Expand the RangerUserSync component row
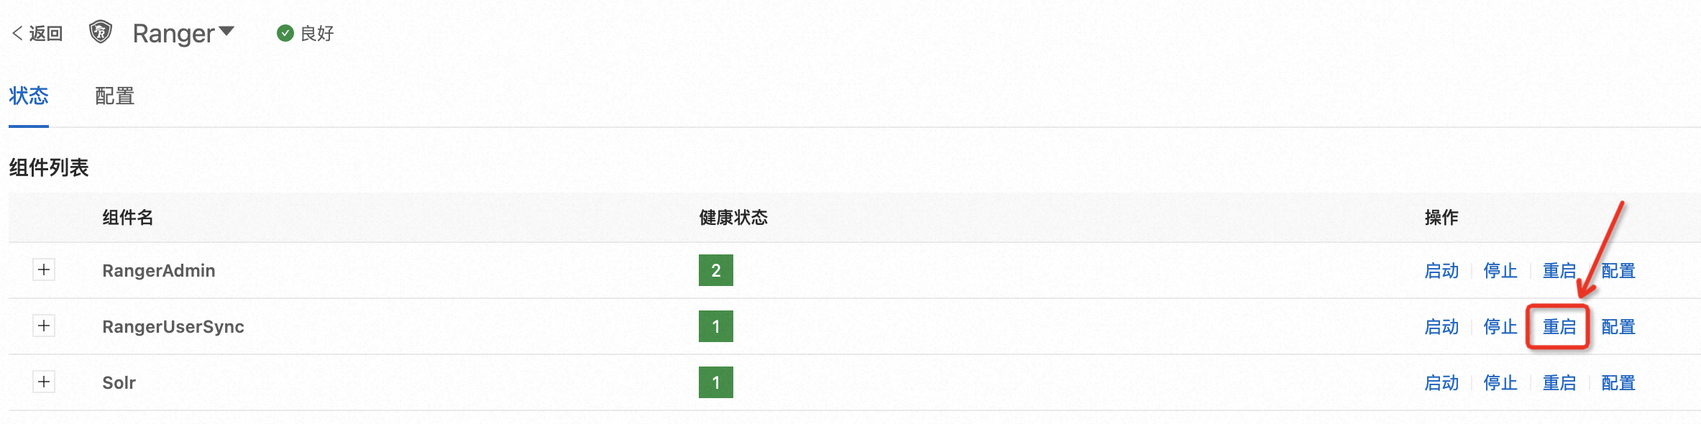1701x424 pixels. (44, 326)
